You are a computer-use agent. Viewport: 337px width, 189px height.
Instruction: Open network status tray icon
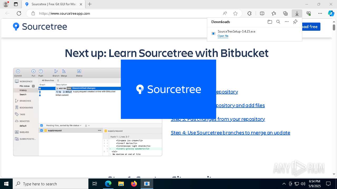coord(297,184)
